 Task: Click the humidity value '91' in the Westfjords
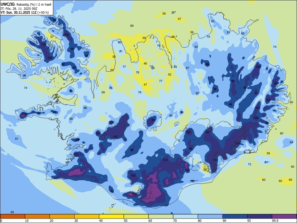click(x=24, y=76)
